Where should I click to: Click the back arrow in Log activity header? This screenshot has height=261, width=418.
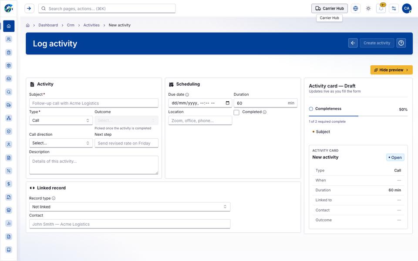point(353,43)
